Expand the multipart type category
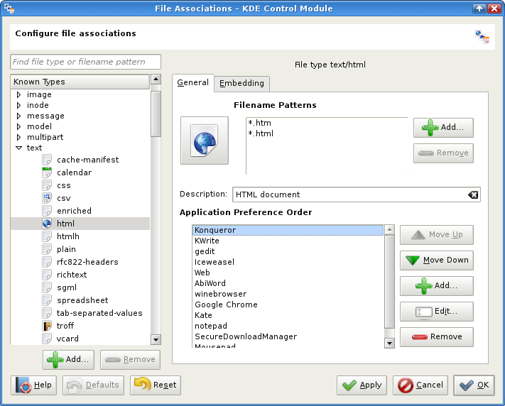The height and width of the screenshot is (406, 505). (18, 137)
